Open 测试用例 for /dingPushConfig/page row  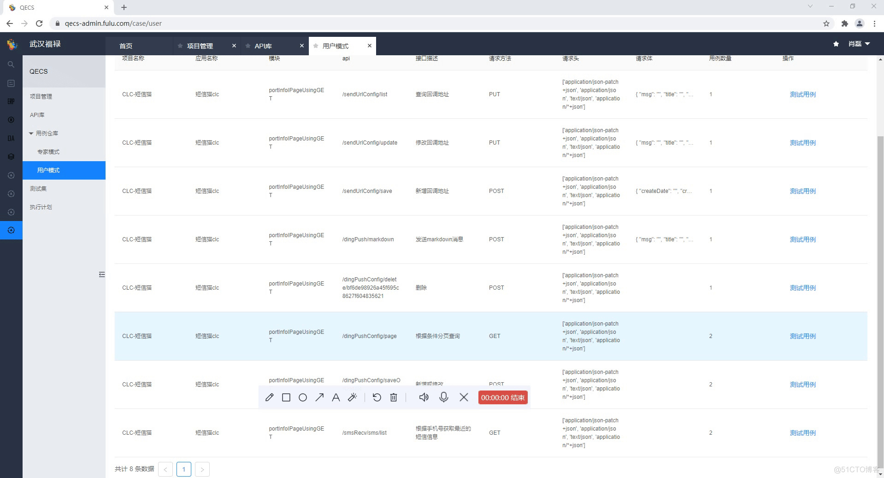pos(803,336)
